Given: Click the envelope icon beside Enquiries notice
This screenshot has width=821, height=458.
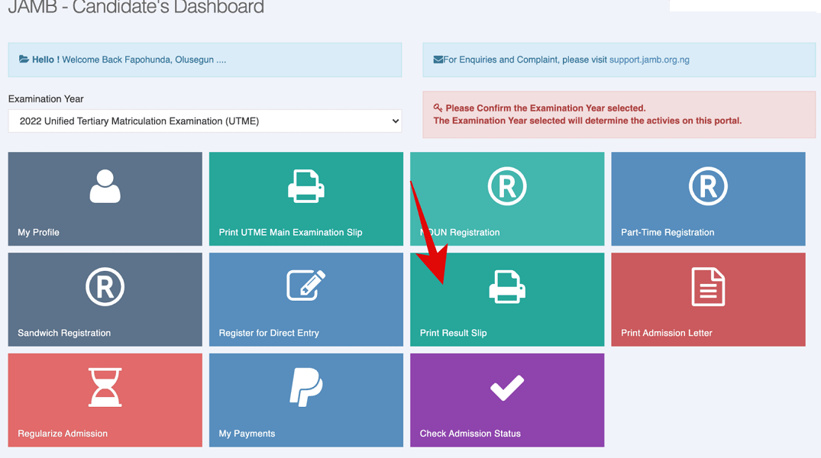Looking at the screenshot, I should coord(438,60).
